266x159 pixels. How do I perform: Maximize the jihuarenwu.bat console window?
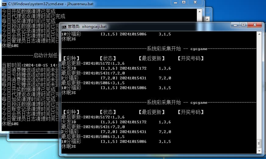pyautogui.click(x=184, y=2)
